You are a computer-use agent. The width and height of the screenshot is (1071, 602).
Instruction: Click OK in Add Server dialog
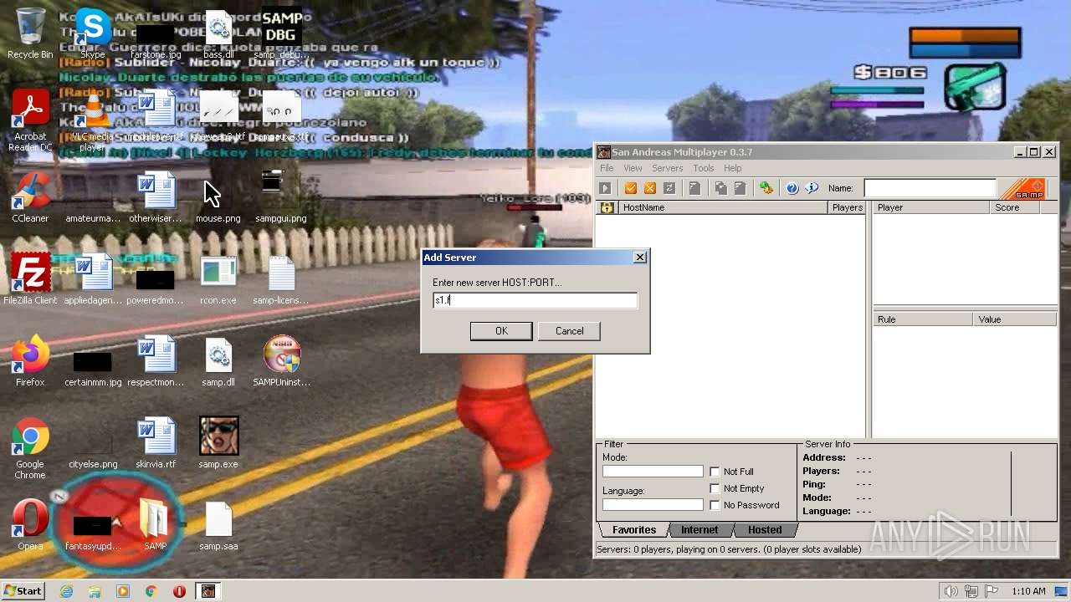[501, 331]
